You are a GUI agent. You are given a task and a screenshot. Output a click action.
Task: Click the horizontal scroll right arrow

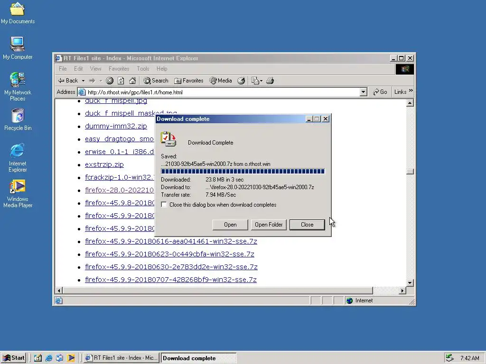pos(402,291)
